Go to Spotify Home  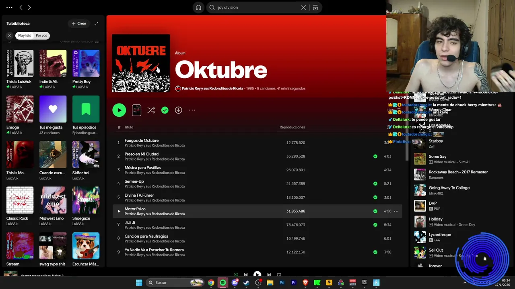click(x=198, y=7)
